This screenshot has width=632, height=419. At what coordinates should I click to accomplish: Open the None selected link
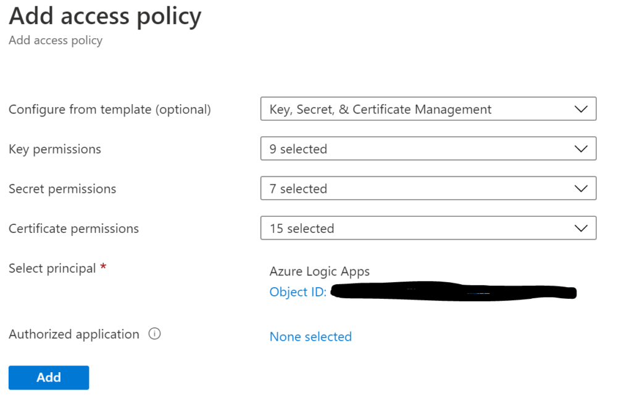310,336
